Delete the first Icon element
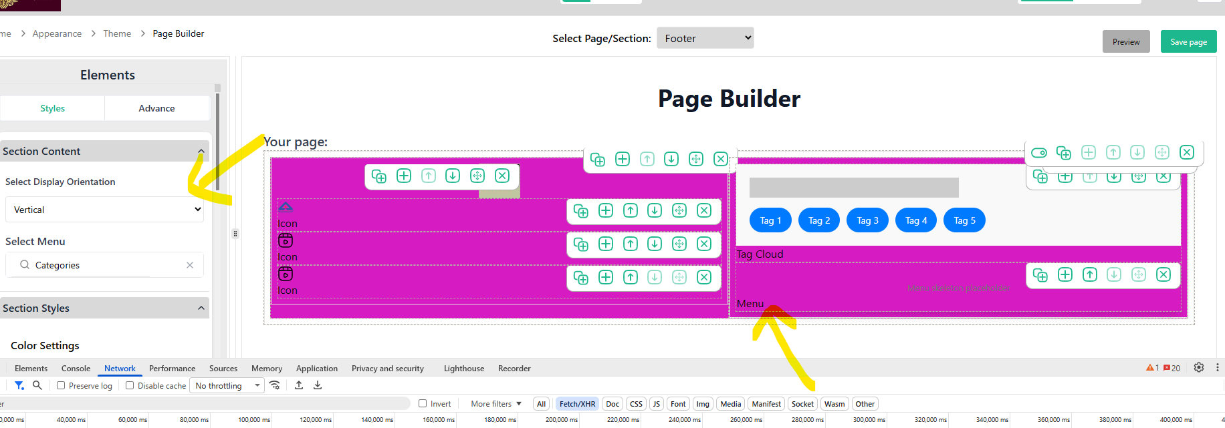 tap(704, 210)
